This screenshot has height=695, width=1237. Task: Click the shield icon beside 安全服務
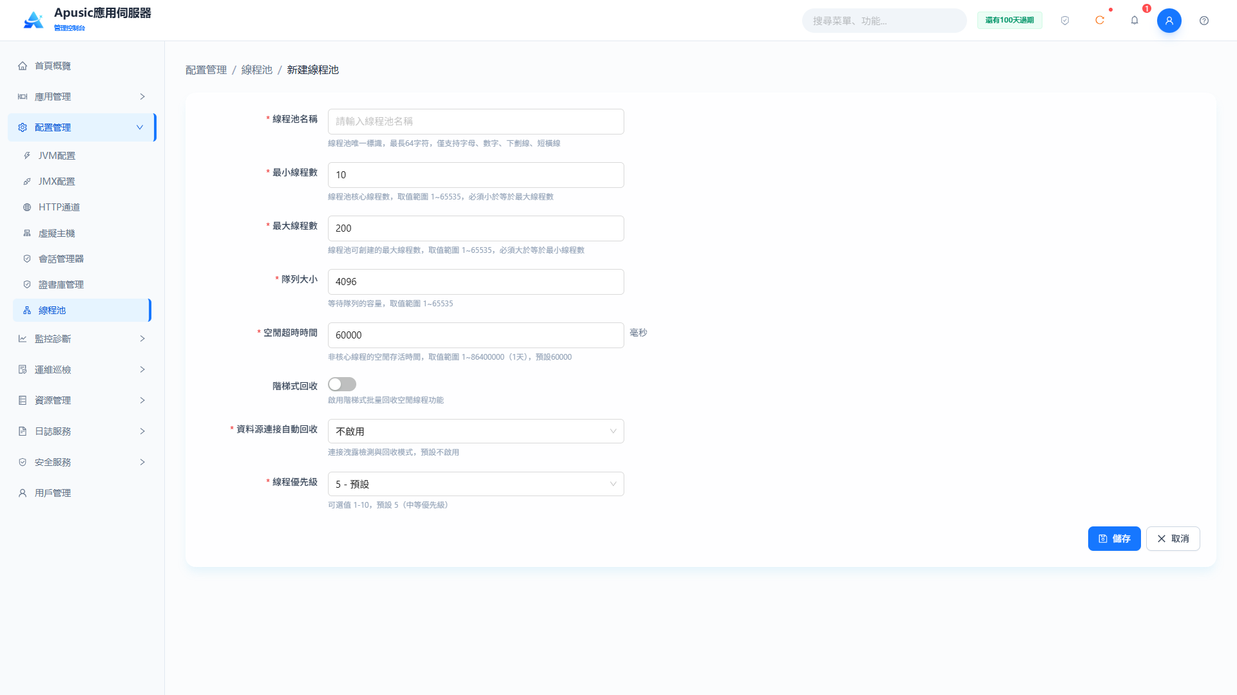23,462
